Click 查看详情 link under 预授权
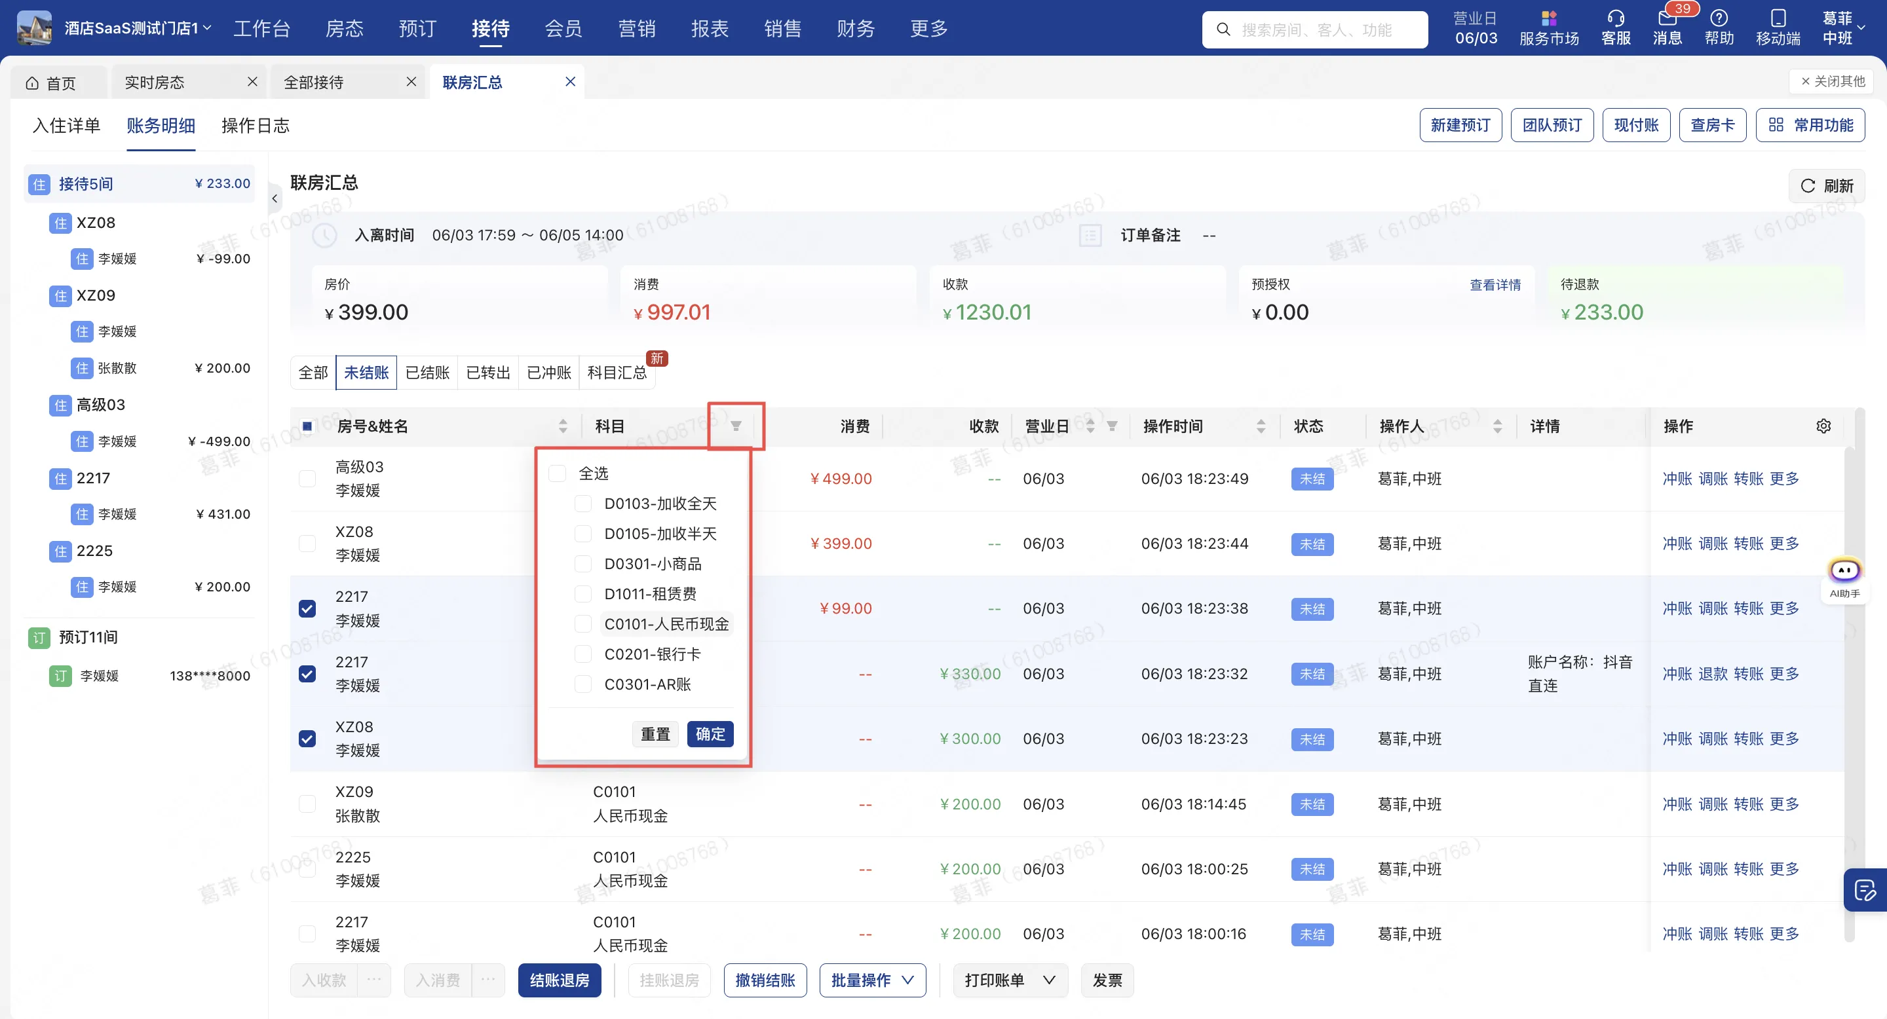Screen dimensions: 1887x1019 coord(1495,285)
